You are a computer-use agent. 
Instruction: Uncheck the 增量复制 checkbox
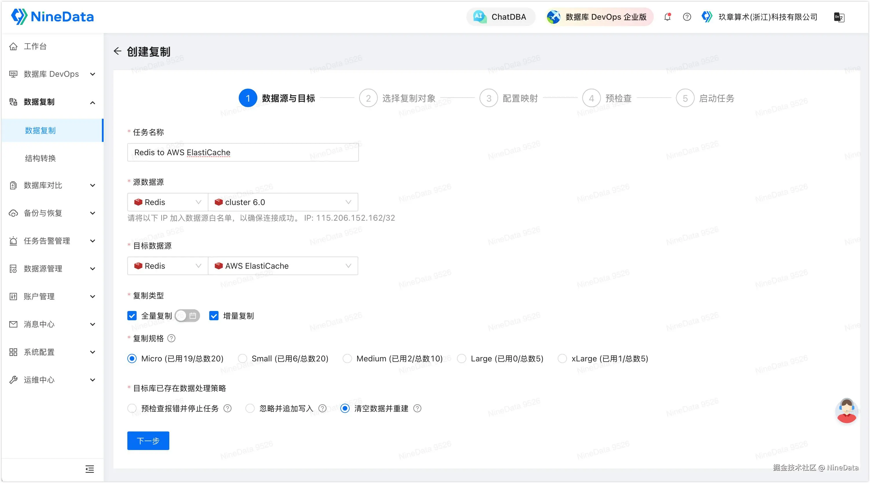point(214,316)
